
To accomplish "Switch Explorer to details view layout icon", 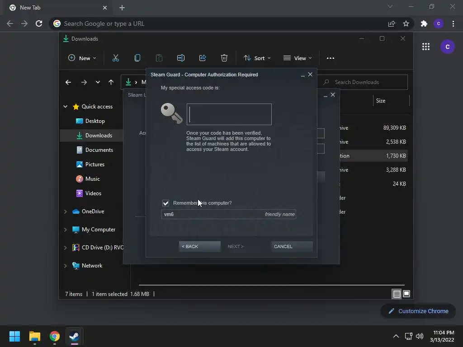I will 397,294.
